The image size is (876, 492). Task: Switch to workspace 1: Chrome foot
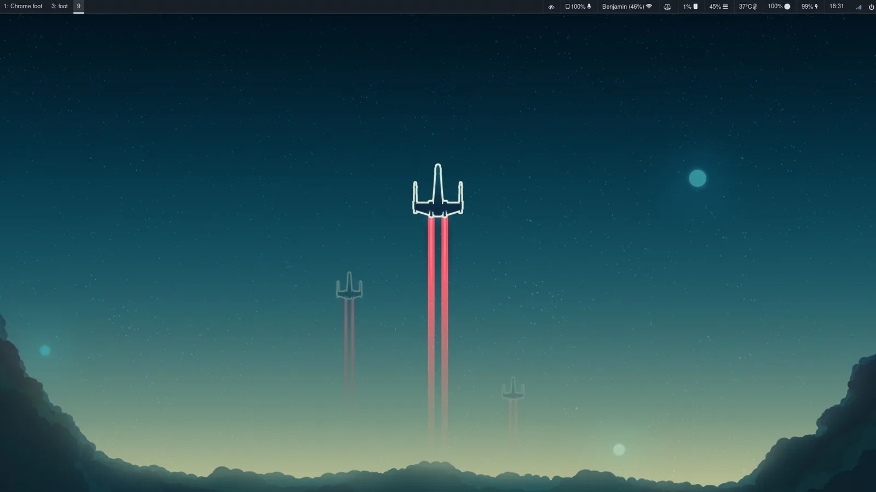tap(23, 7)
